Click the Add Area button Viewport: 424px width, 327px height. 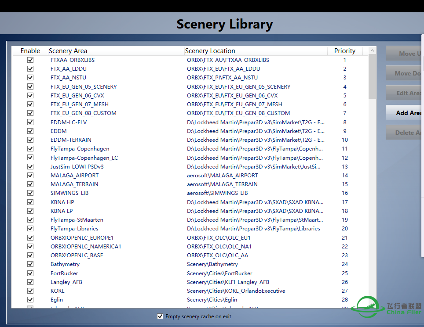pos(405,113)
